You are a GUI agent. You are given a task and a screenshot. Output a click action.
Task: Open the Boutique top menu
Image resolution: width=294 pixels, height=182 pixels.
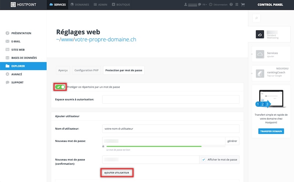[121, 4]
